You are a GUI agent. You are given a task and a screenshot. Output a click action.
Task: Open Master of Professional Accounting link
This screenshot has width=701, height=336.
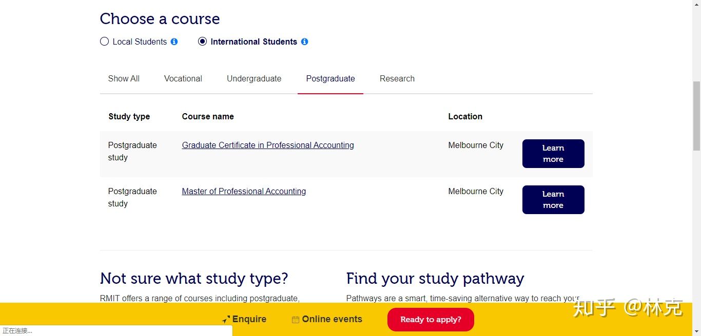click(x=244, y=191)
